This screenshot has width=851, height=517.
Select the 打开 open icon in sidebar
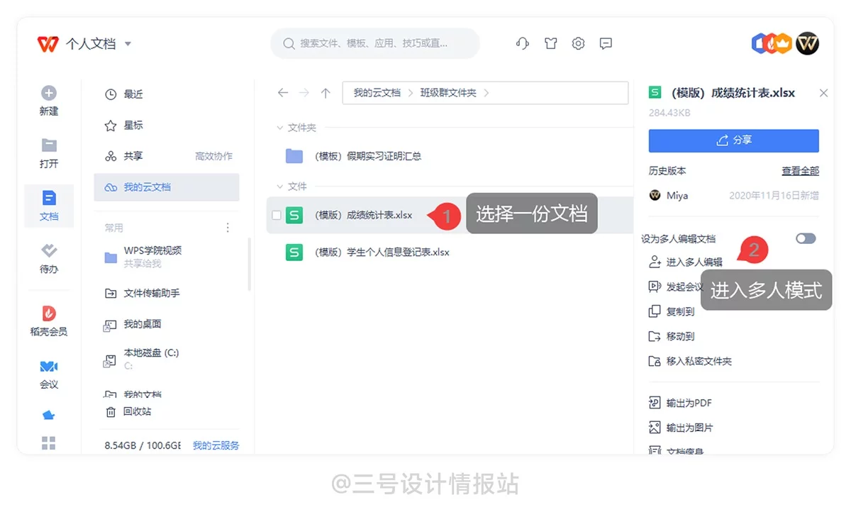[48, 145]
